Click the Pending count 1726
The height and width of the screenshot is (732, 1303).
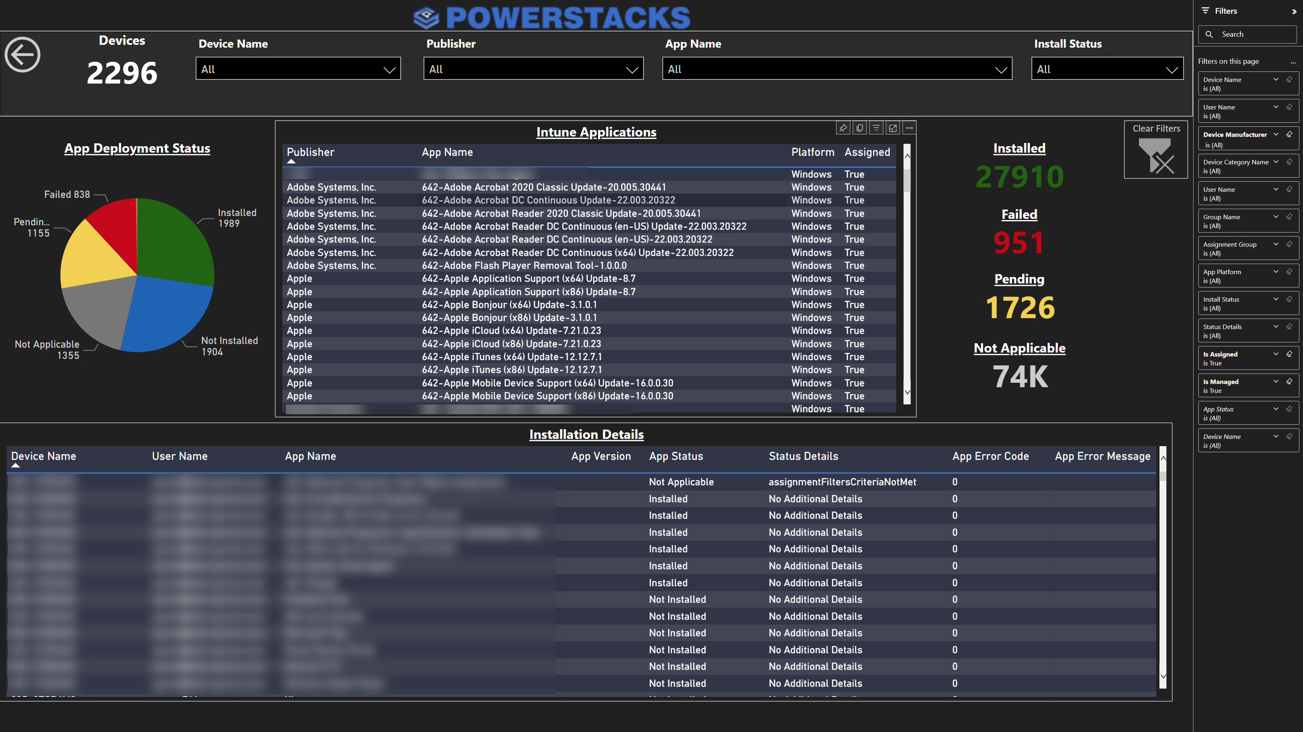click(x=1020, y=308)
